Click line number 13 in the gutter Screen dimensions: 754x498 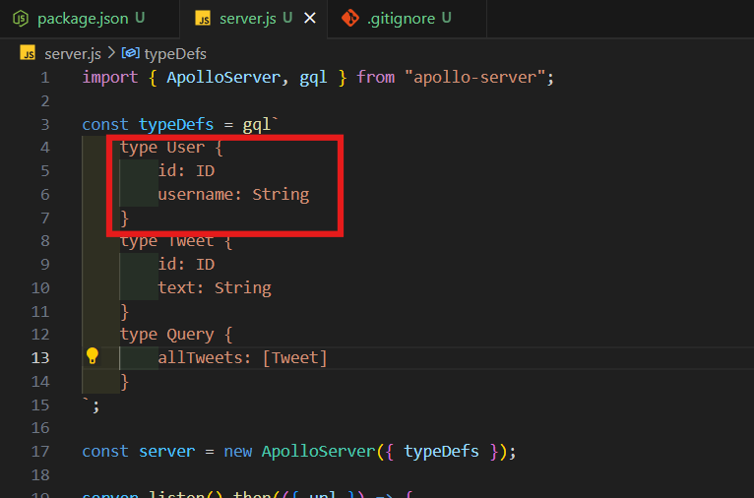click(40, 358)
